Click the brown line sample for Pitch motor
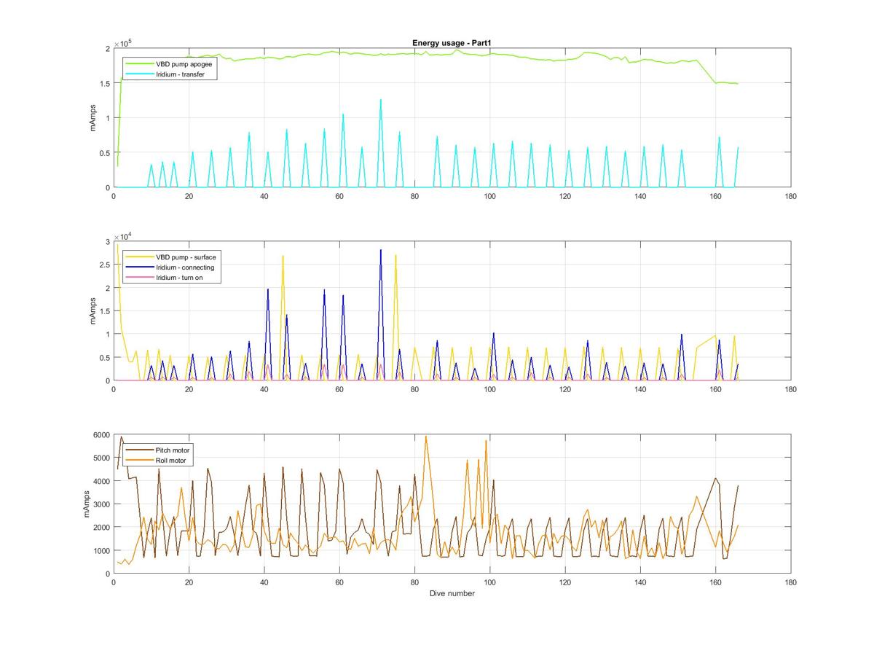The width and height of the screenshot is (874, 645). tap(139, 450)
